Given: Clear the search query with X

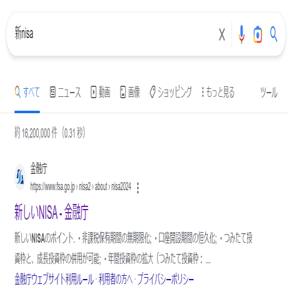Looking at the screenshot, I should click(222, 34).
